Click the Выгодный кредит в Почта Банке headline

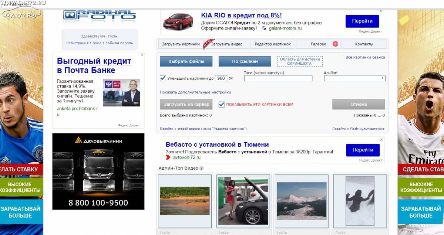(x=94, y=65)
